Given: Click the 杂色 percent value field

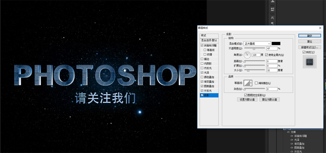Looking at the screenshot, I should click(x=272, y=89).
